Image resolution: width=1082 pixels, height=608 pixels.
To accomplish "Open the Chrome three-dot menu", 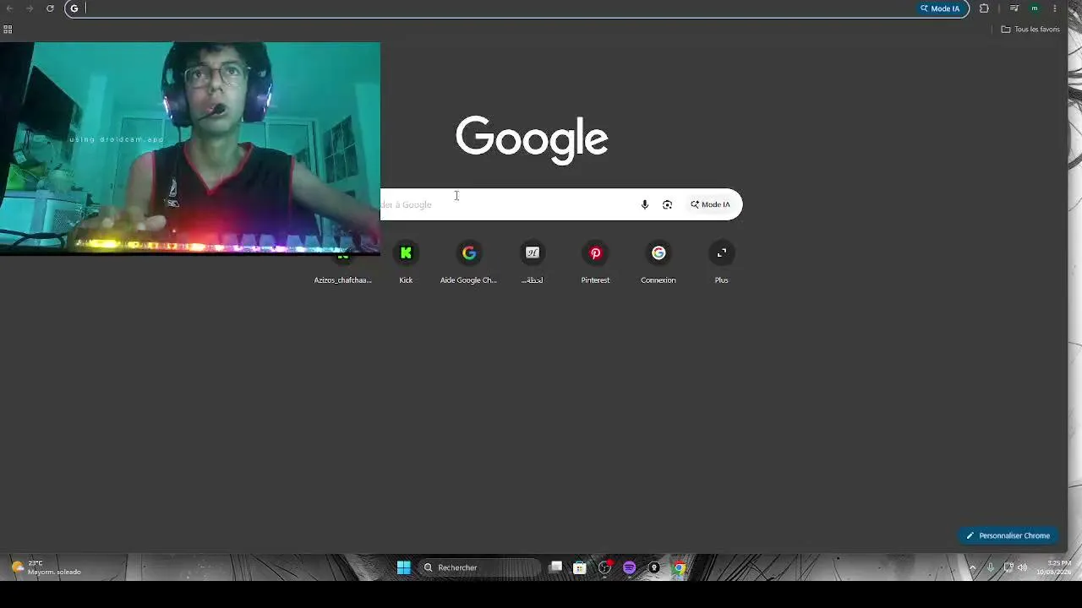I will [x=1054, y=8].
